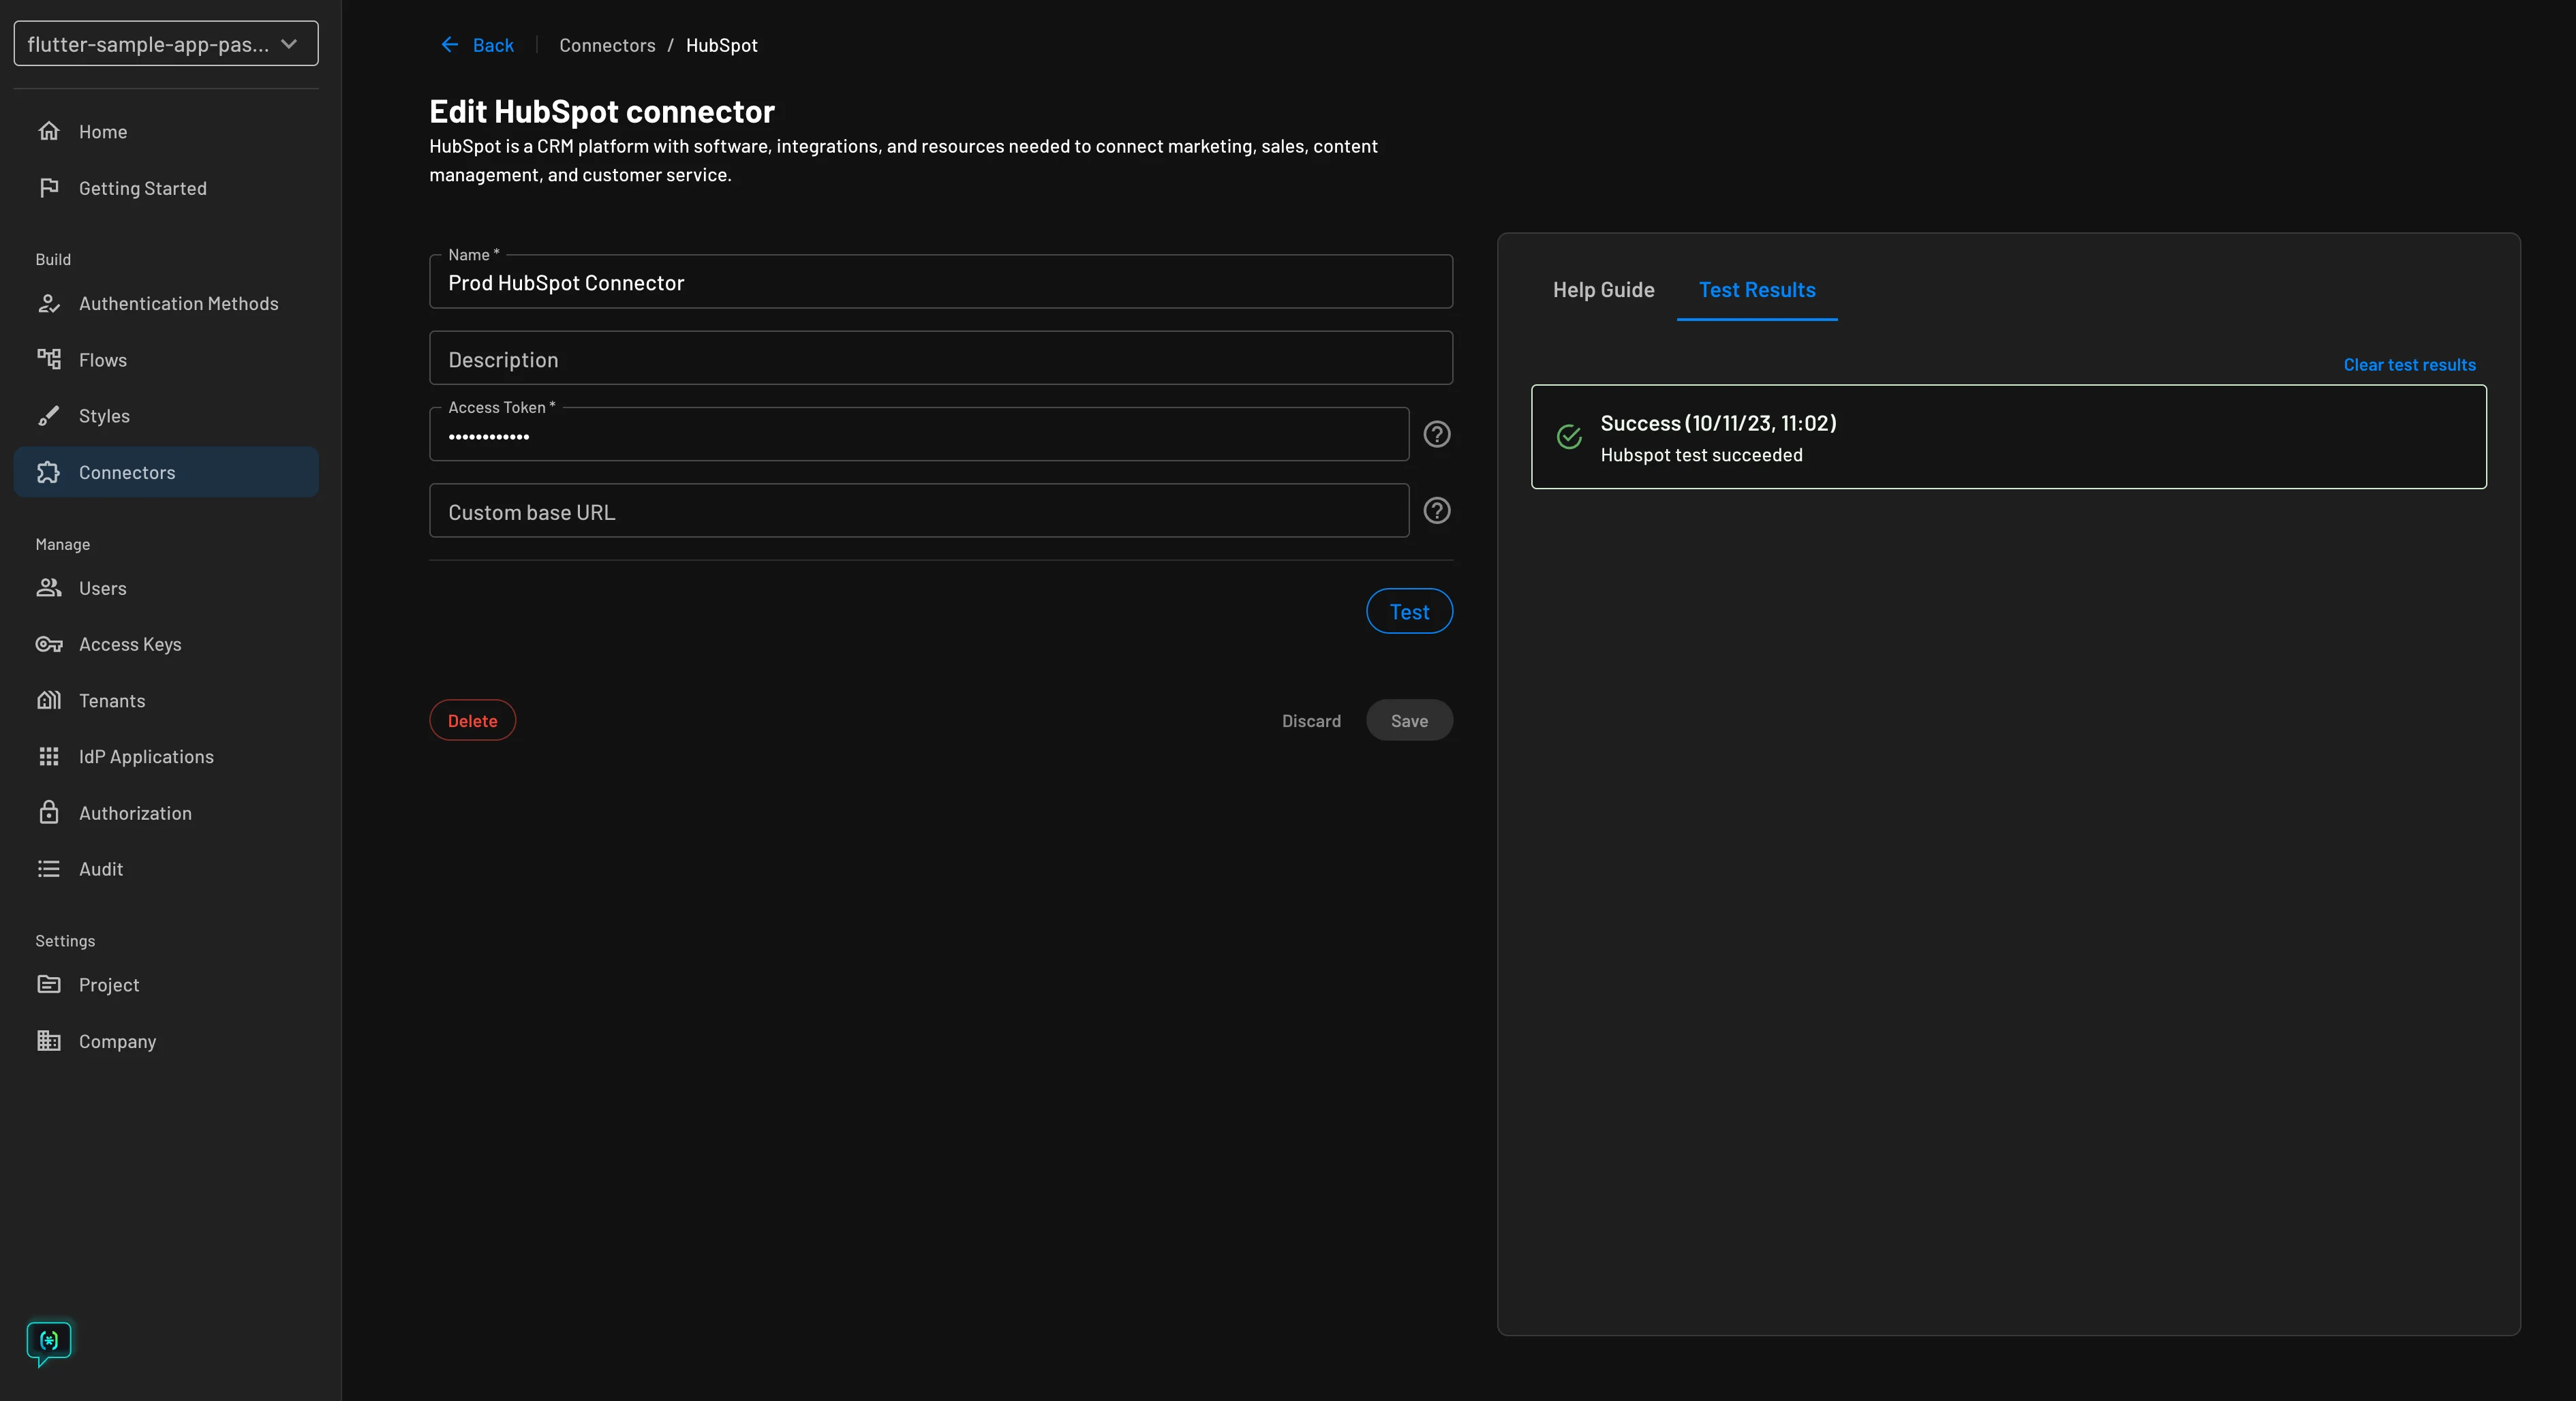Click the Authorization lock icon

coord(49,813)
